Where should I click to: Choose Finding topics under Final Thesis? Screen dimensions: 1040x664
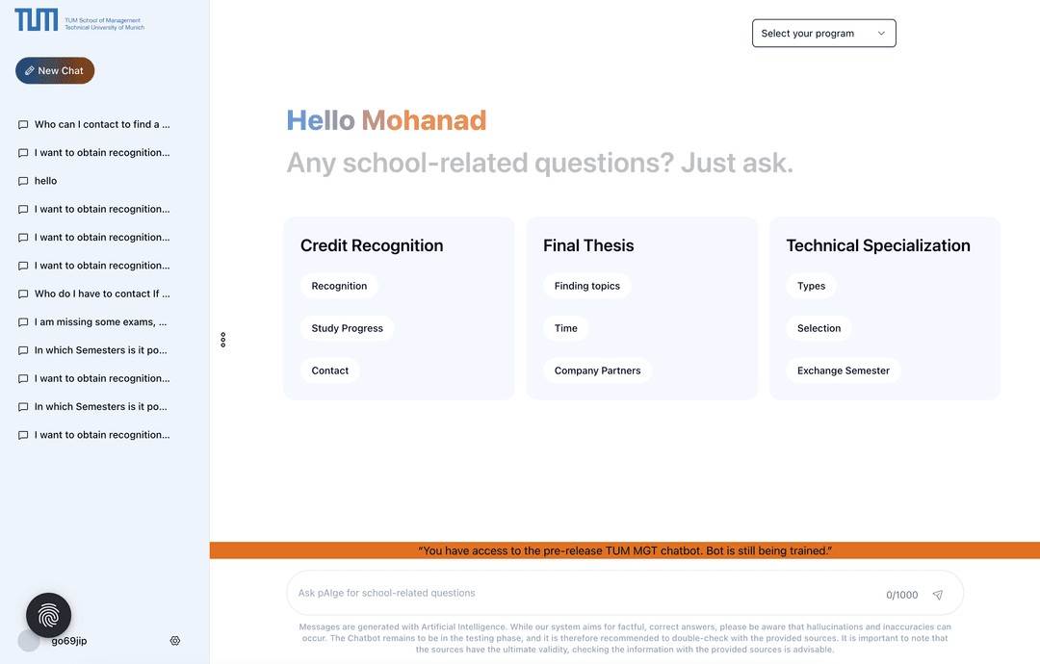[587, 286]
